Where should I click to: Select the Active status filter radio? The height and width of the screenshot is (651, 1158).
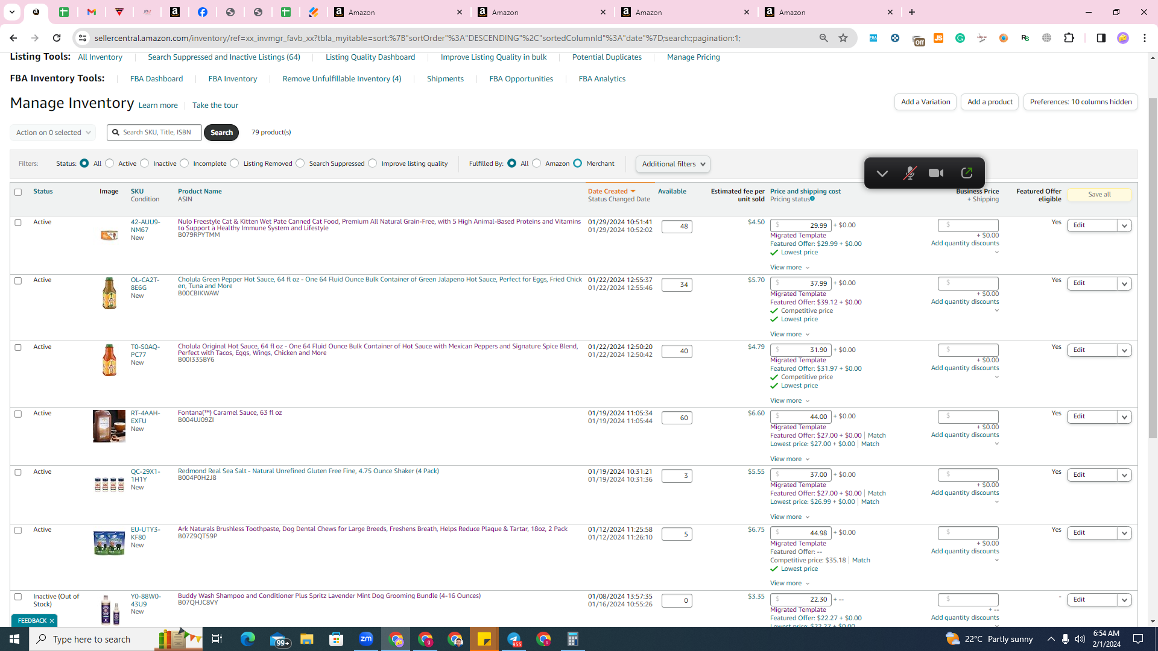[110, 163]
